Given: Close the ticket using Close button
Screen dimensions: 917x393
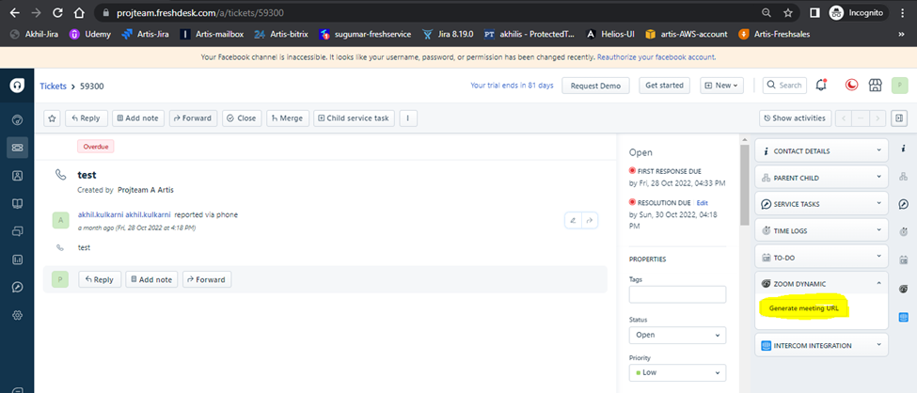Looking at the screenshot, I should click(242, 118).
